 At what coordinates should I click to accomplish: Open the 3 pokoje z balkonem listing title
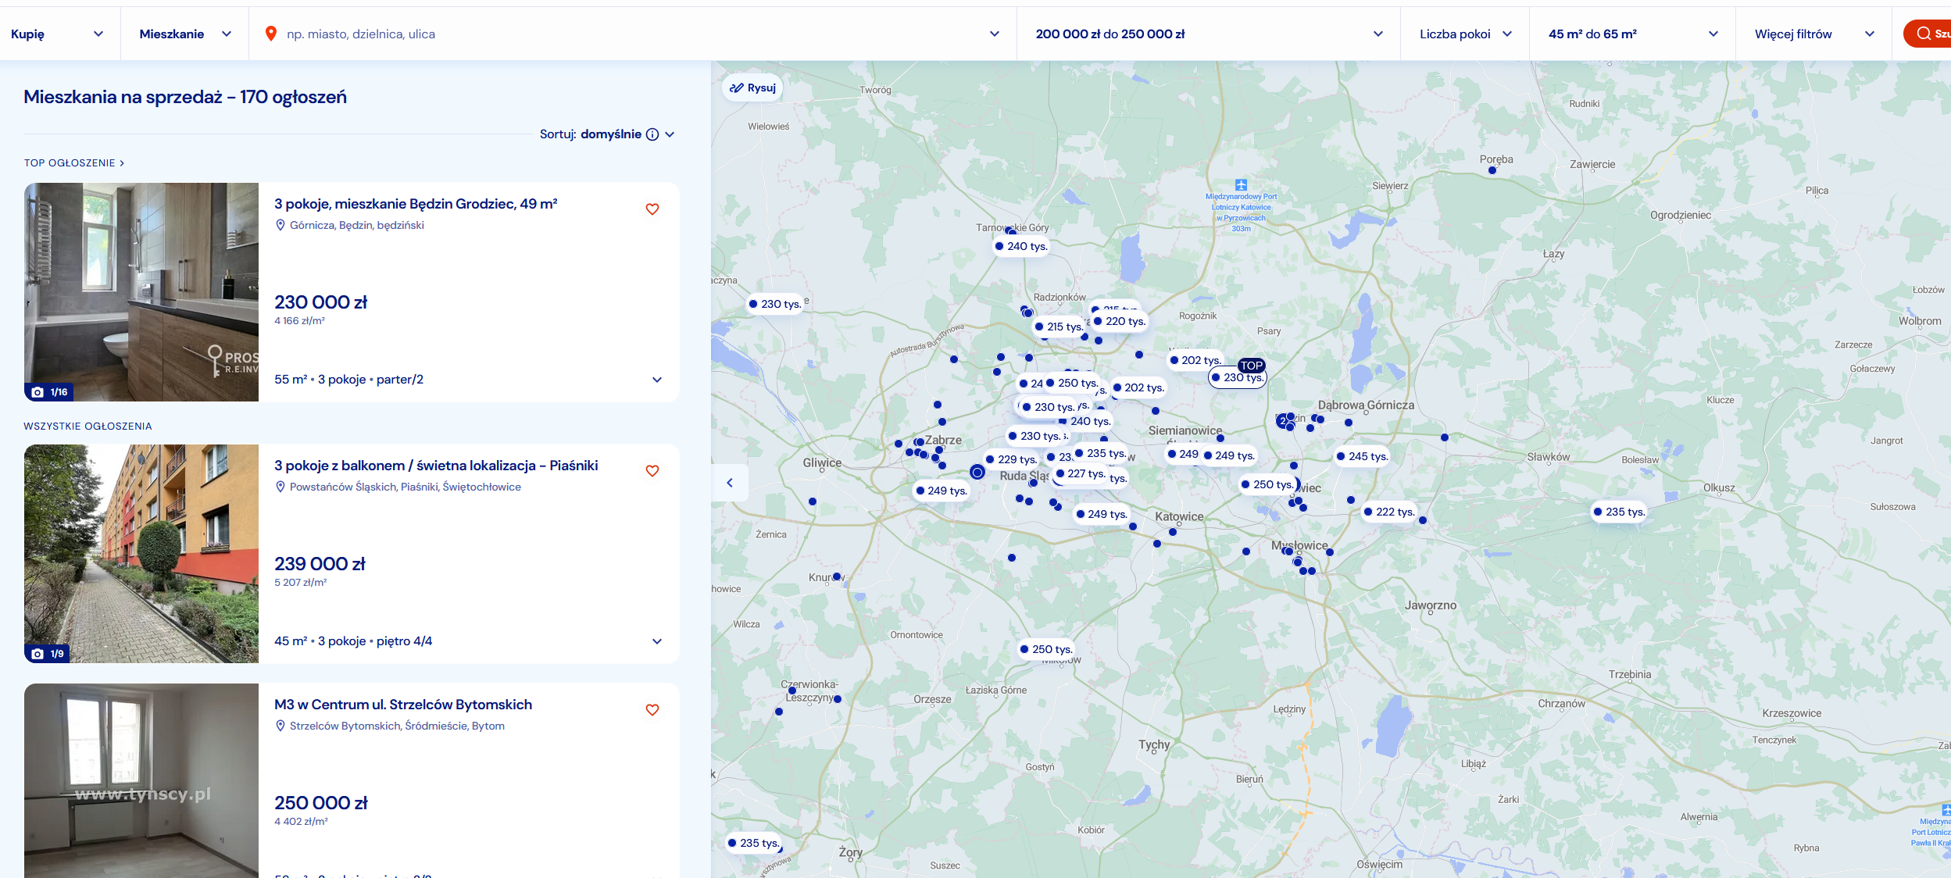pos(436,466)
